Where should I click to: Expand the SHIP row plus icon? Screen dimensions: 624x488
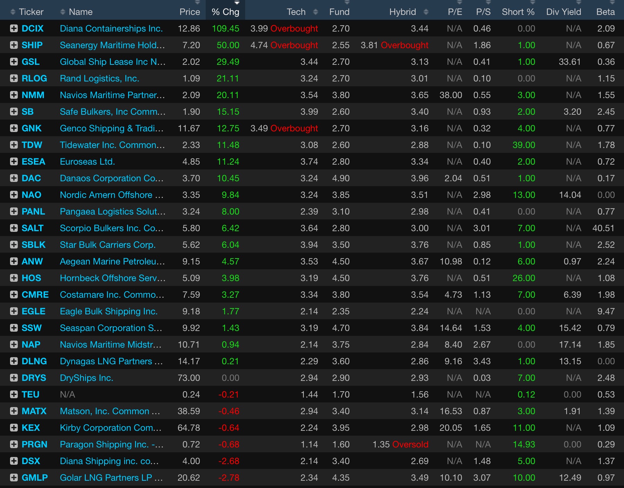coord(14,45)
